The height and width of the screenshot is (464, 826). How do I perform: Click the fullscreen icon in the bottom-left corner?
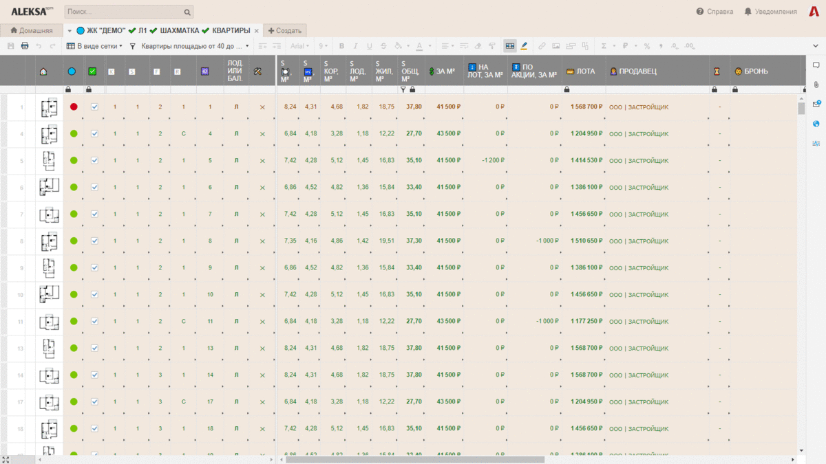click(x=5, y=459)
